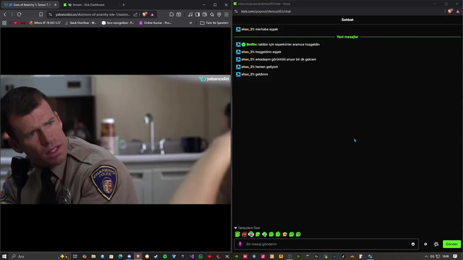The width and height of the screenshot is (463, 260).
Task: Click BotRix username in chat
Action: pos(252,44)
